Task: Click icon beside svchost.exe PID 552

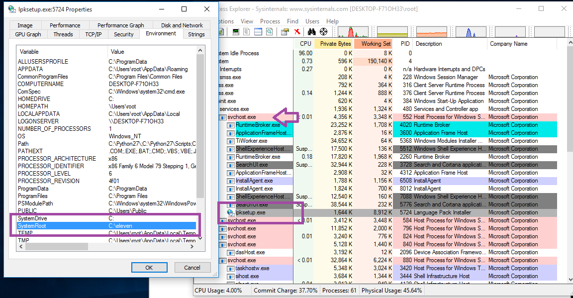Action: [x=222, y=117]
